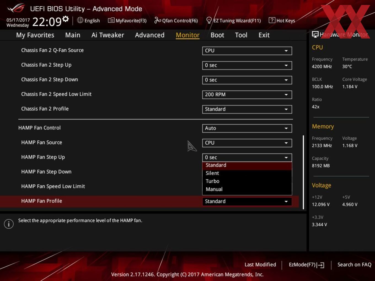
Task: Select the Monitor tab
Action: 187,35
